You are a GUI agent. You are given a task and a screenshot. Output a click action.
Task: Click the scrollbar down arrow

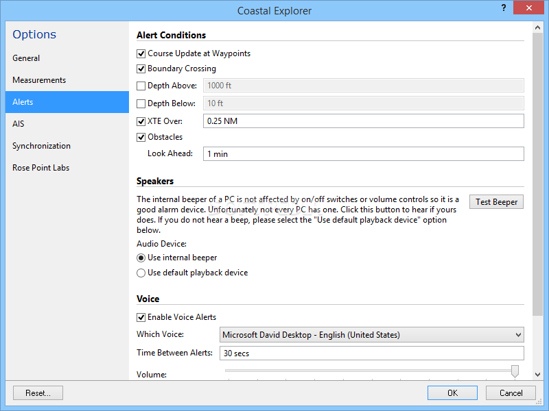[538, 375]
